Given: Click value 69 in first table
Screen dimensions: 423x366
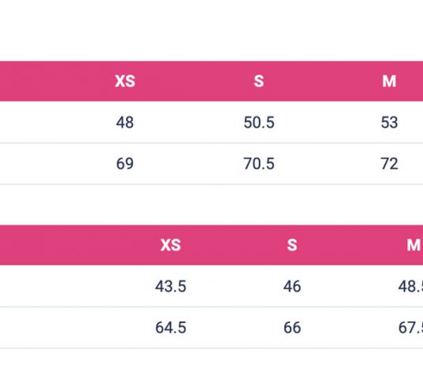Looking at the screenshot, I should (x=124, y=163).
